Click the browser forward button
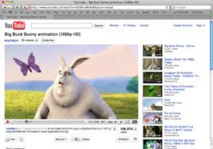The image size is (213, 149). [x=10, y=7]
